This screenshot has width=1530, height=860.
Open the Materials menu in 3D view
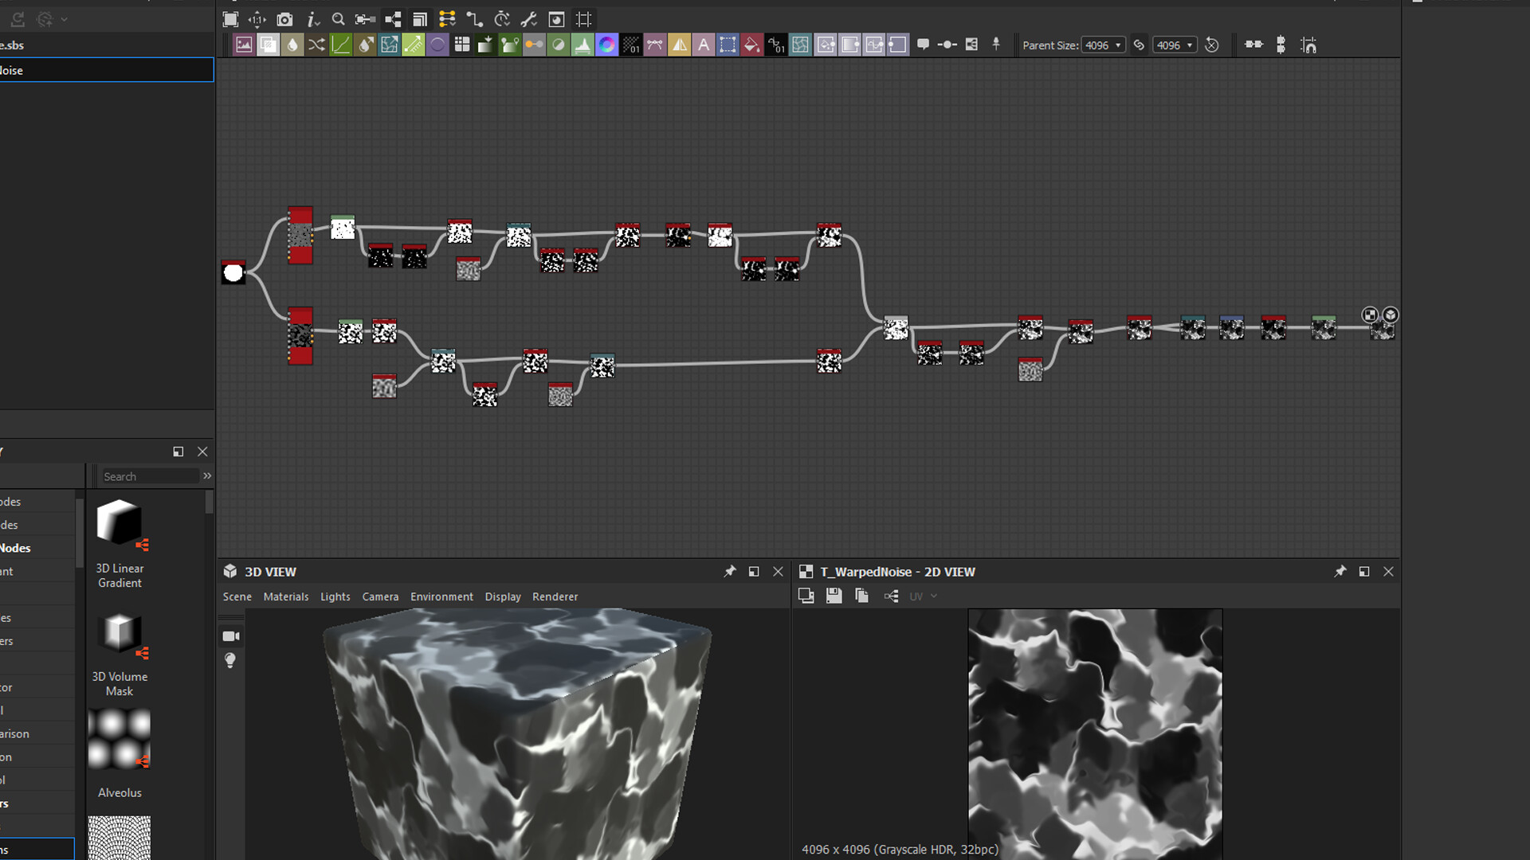point(285,596)
